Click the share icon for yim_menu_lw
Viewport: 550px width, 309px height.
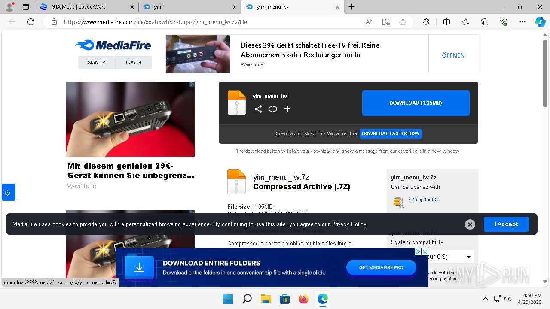[258, 109]
